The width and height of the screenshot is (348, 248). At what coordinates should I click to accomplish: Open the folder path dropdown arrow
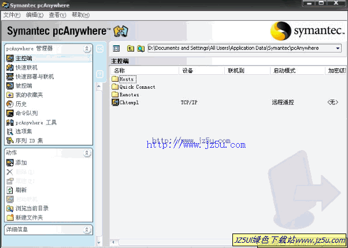(x=338, y=48)
